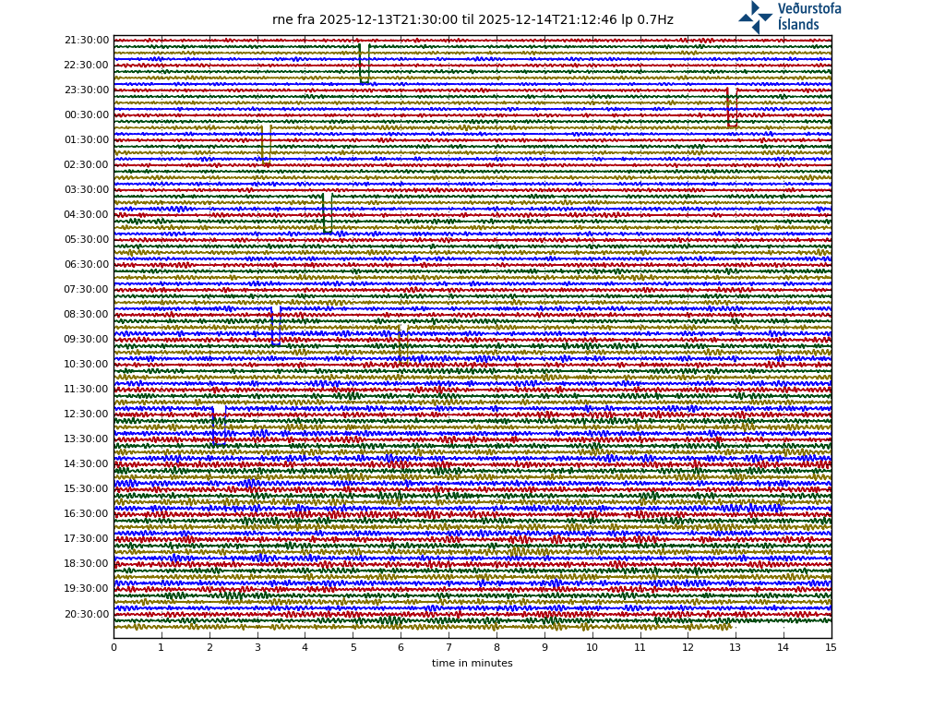Select the olive pulse marker near 01:30
945x709 pixels.
click(x=266, y=145)
